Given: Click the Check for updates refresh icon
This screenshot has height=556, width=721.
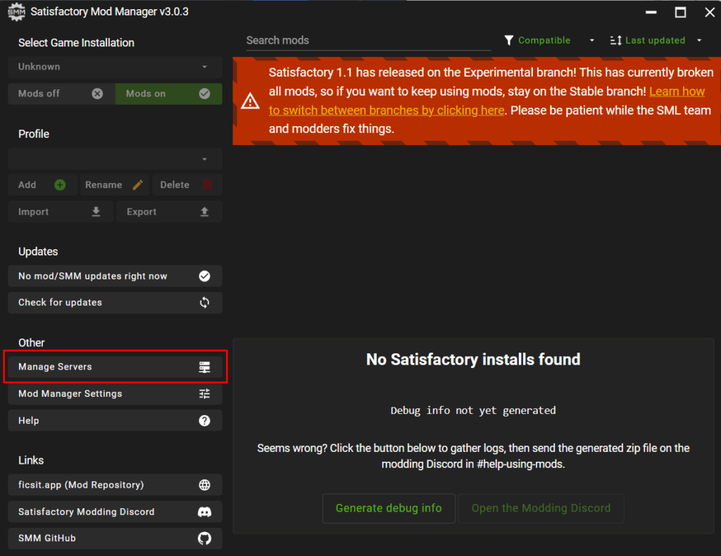Looking at the screenshot, I should [x=204, y=303].
